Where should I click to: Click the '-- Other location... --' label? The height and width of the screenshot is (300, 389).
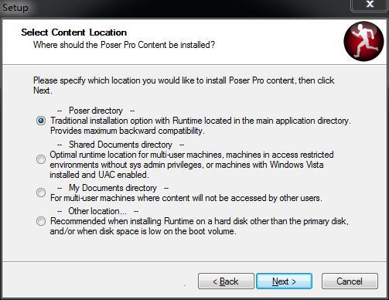(x=97, y=211)
